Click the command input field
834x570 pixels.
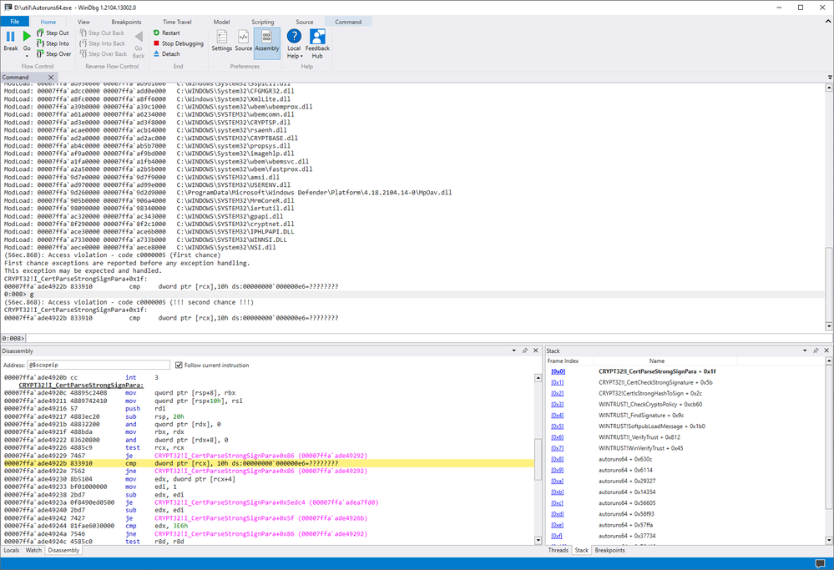(x=427, y=338)
